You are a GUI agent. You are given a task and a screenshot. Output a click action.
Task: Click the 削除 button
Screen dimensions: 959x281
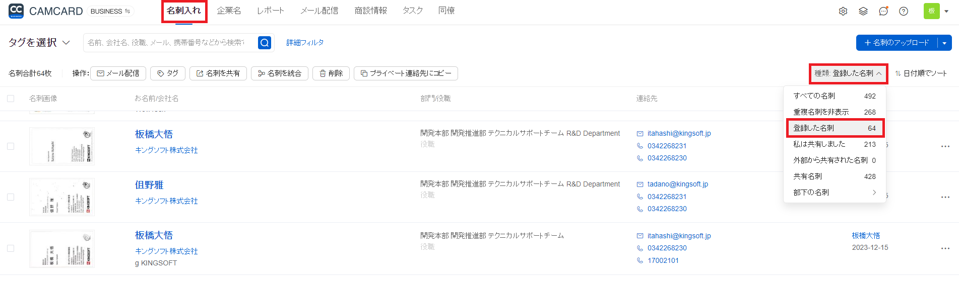pos(331,73)
